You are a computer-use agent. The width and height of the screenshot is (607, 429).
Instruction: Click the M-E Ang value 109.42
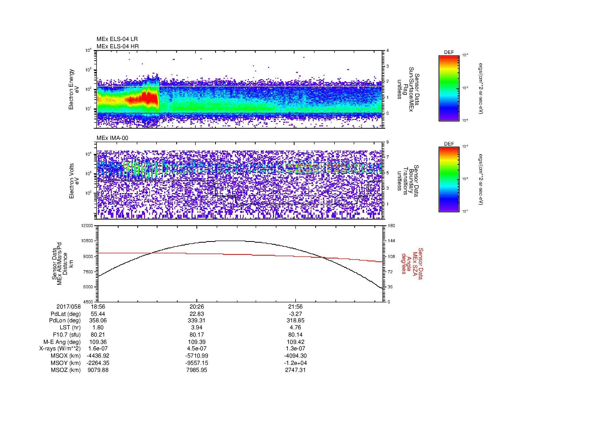coord(295,342)
